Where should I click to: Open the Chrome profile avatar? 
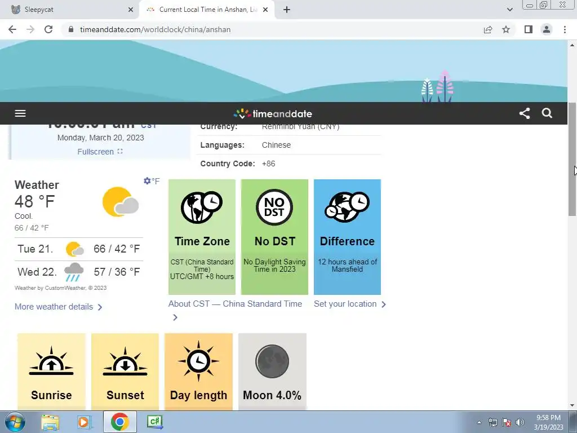coord(547,29)
